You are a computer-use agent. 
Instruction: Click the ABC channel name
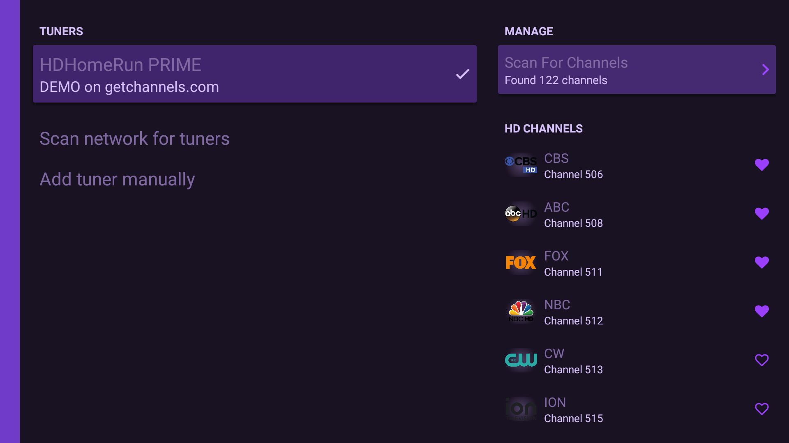coord(556,207)
